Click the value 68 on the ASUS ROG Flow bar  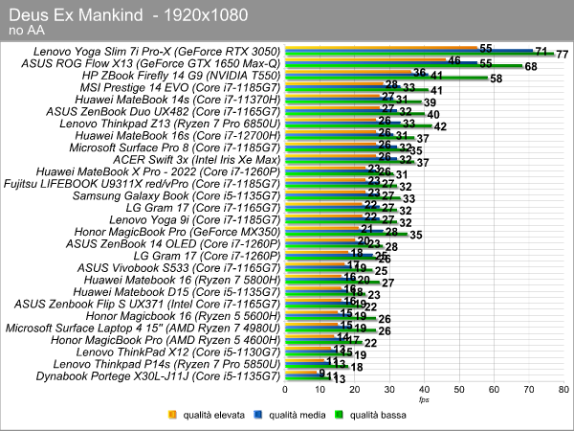pos(531,67)
